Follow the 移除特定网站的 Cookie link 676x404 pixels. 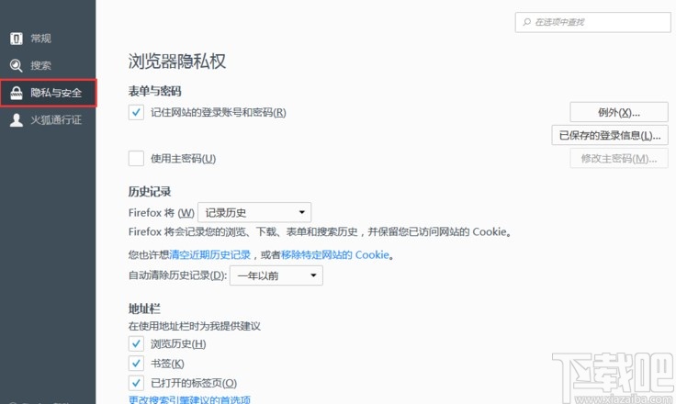click(335, 255)
